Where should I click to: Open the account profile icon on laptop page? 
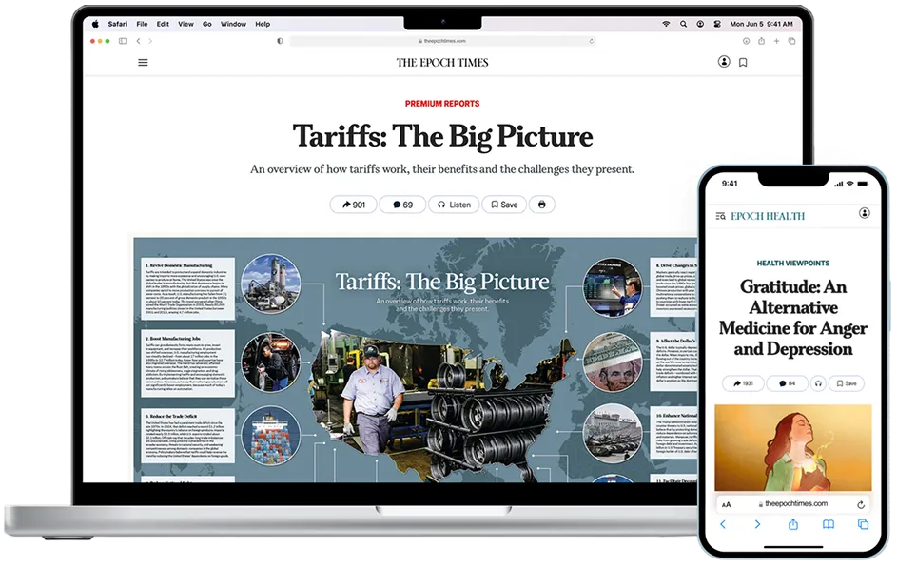coord(724,62)
